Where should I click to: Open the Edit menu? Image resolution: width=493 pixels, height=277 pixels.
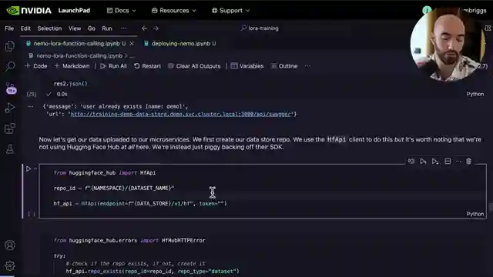pyautogui.click(x=25, y=28)
